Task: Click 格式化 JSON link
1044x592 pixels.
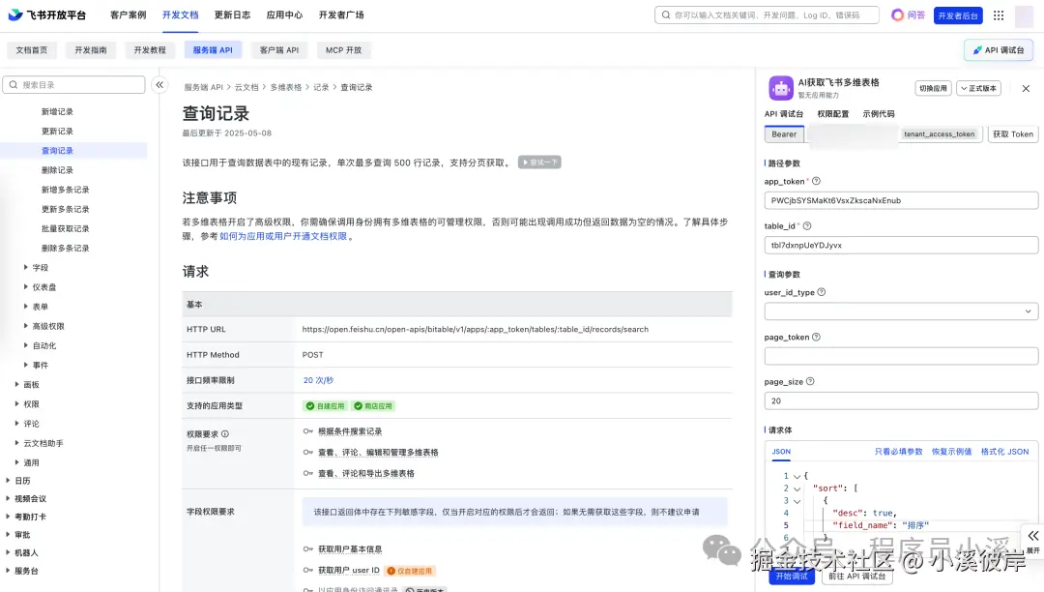Action: (x=1004, y=452)
